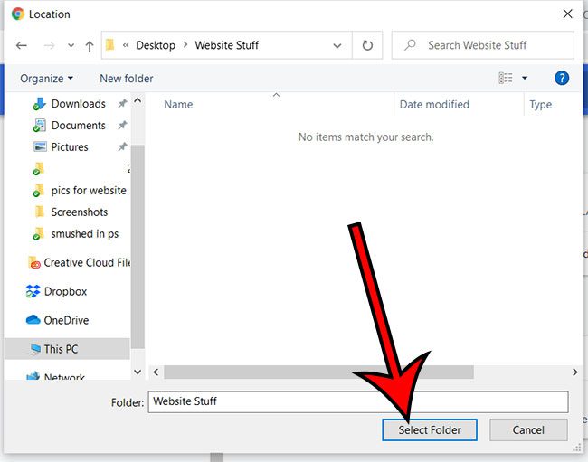Click the view layout icon
This screenshot has height=462, width=588.
pos(506,79)
